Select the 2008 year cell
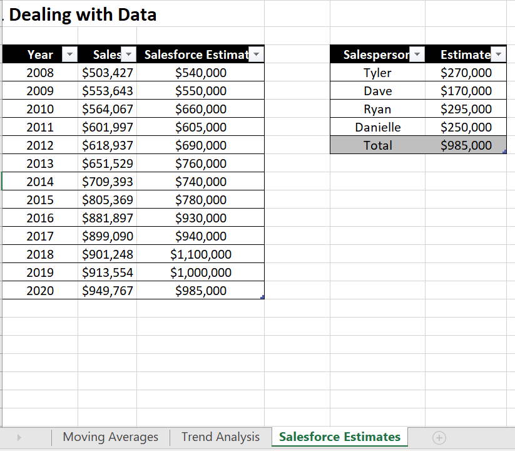This screenshot has height=451, width=515. [x=40, y=73]
